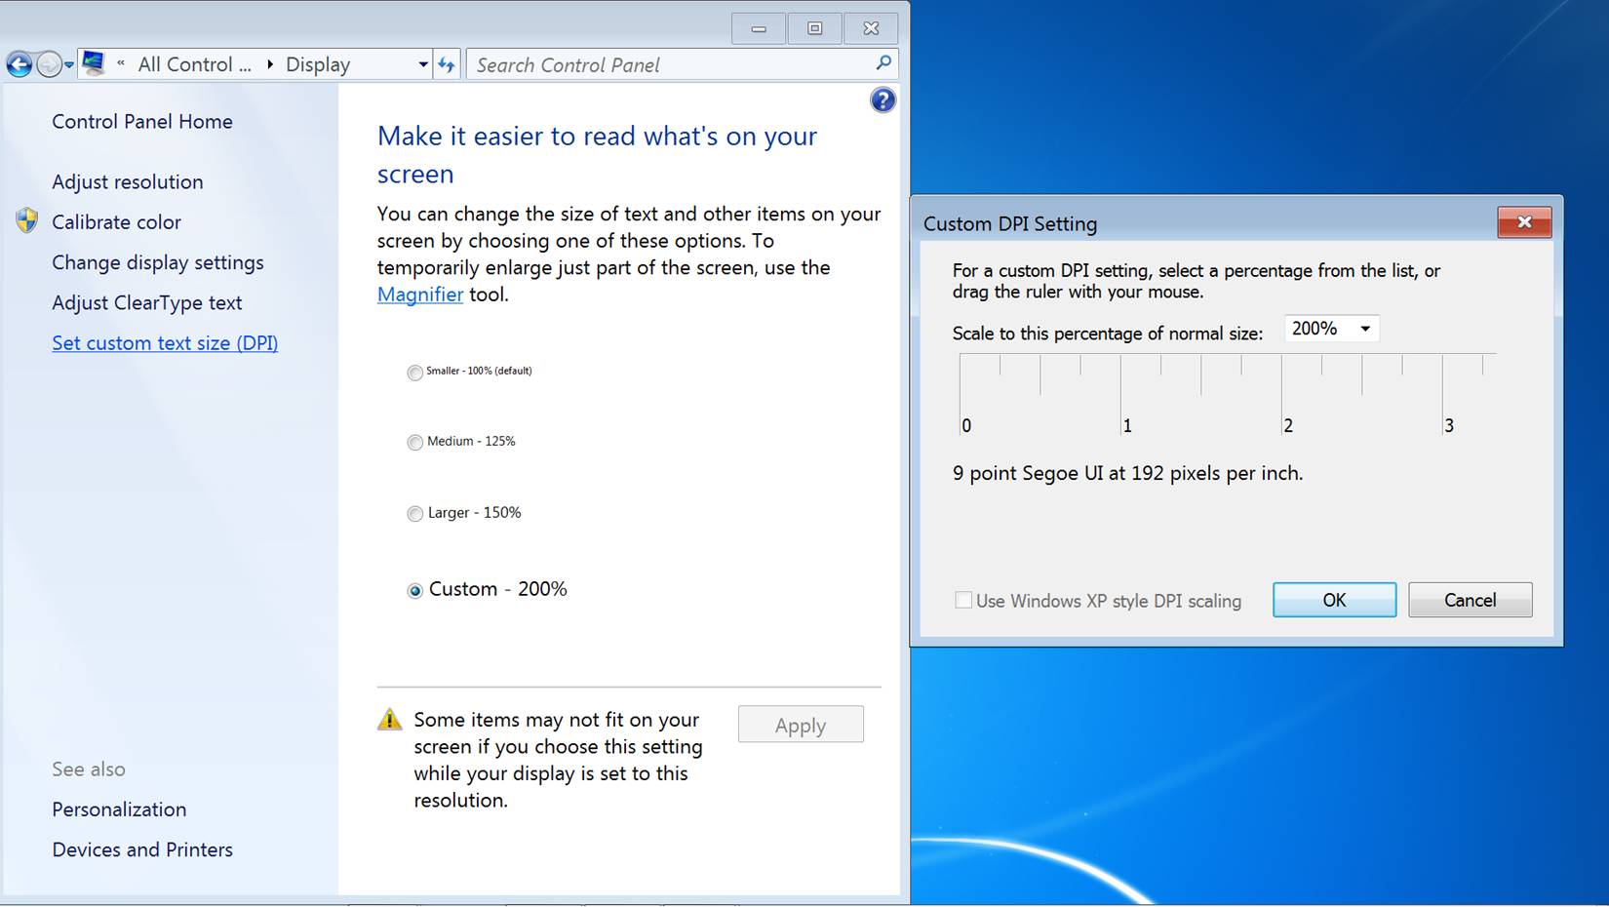Open Calibrate color link
Viewport: 1609px width, 907px height.
click(116, 221)
